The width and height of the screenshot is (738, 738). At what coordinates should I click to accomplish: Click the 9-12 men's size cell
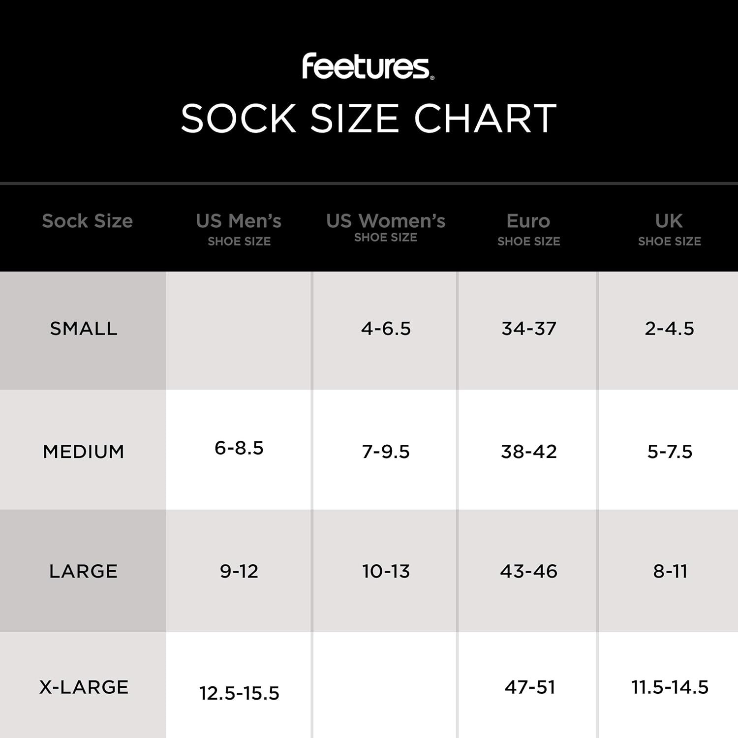tap(239, 571)
